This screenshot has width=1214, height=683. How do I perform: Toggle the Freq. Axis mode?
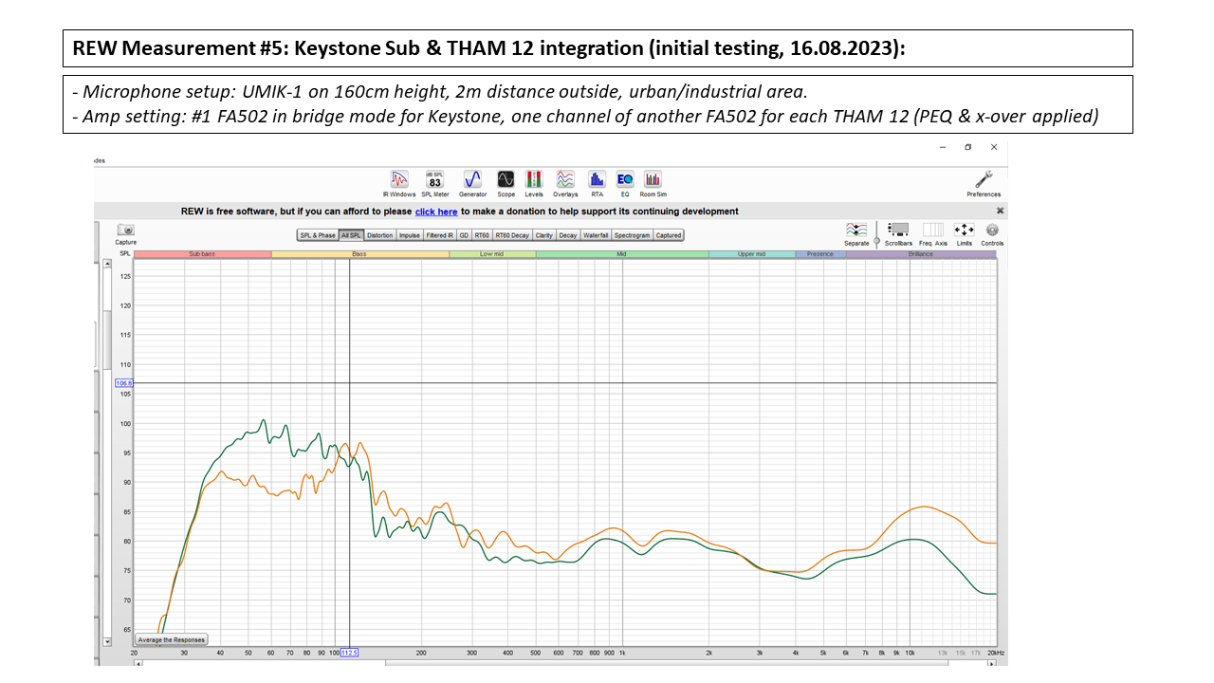pyautogui.click(x=933, y=234)
